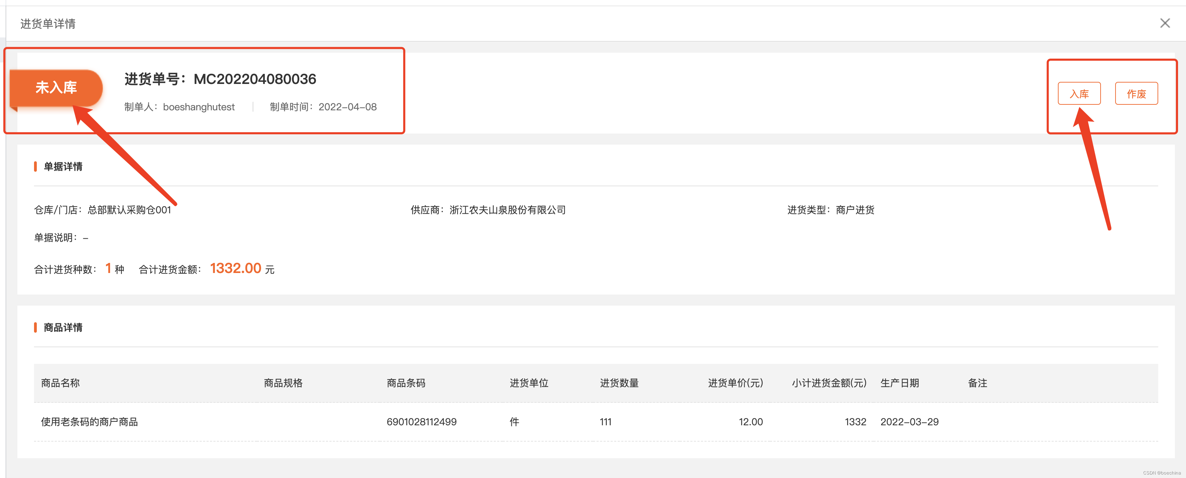Click the creator name boeshanghutest
Screen dimensions: 1186x478
(199, 107)
